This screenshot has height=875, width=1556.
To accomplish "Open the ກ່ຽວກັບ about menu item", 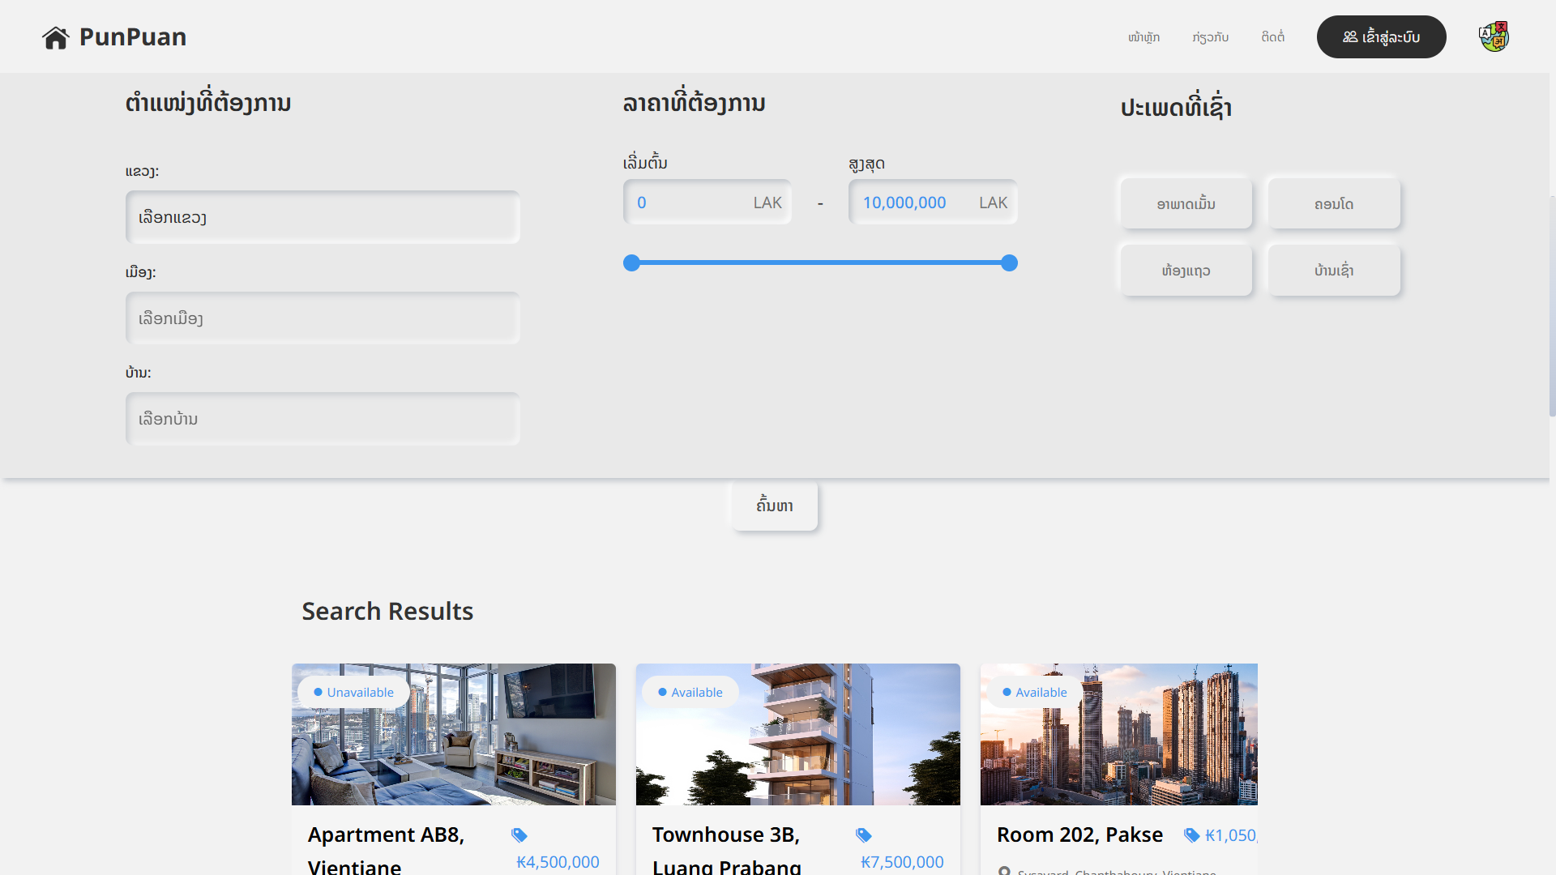I will tap(1210, 37).
